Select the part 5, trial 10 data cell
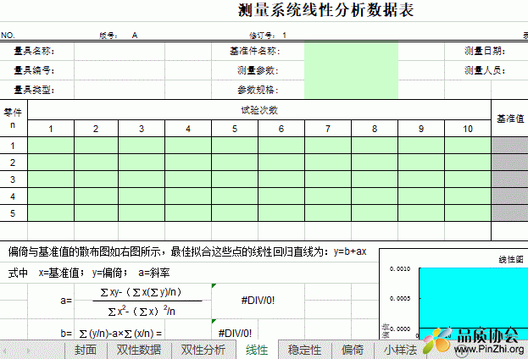528x359 pixels. click(468, 213)
